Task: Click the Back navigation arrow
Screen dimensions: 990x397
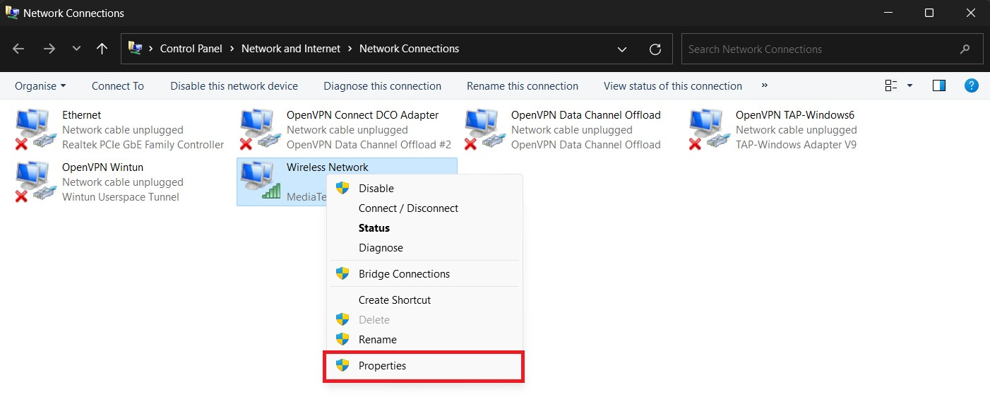Action: pyautogui.click(x=19, y=49)
